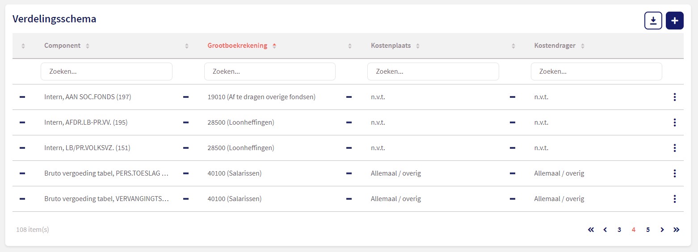Focus the Kostenplaats search field
This screenshot has width=698, height=252.
[433, 71]
